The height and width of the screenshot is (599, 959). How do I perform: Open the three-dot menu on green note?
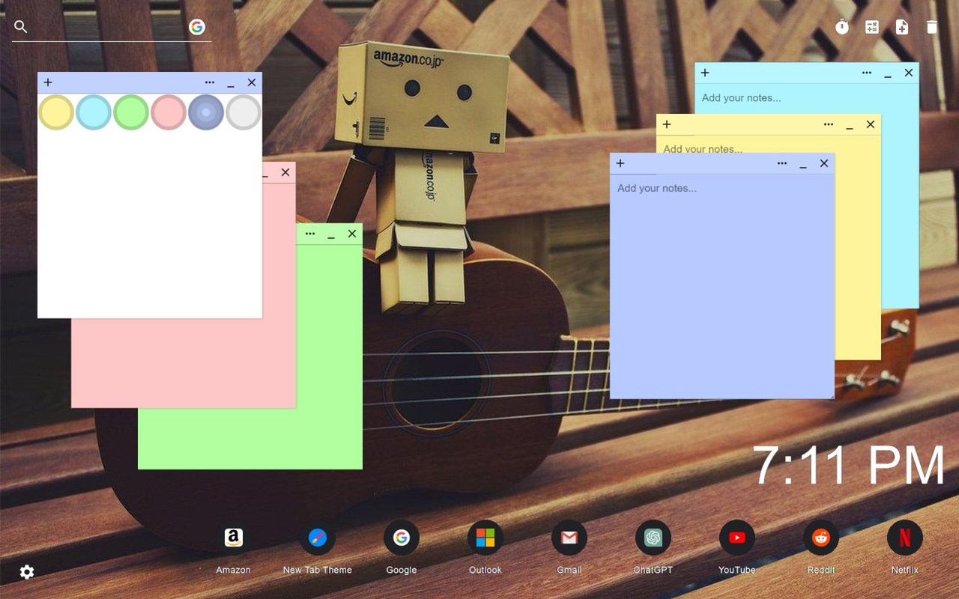point(310,234)
